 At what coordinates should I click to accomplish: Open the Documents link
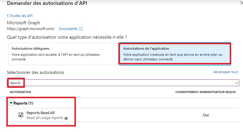click(x=68, y=29)
